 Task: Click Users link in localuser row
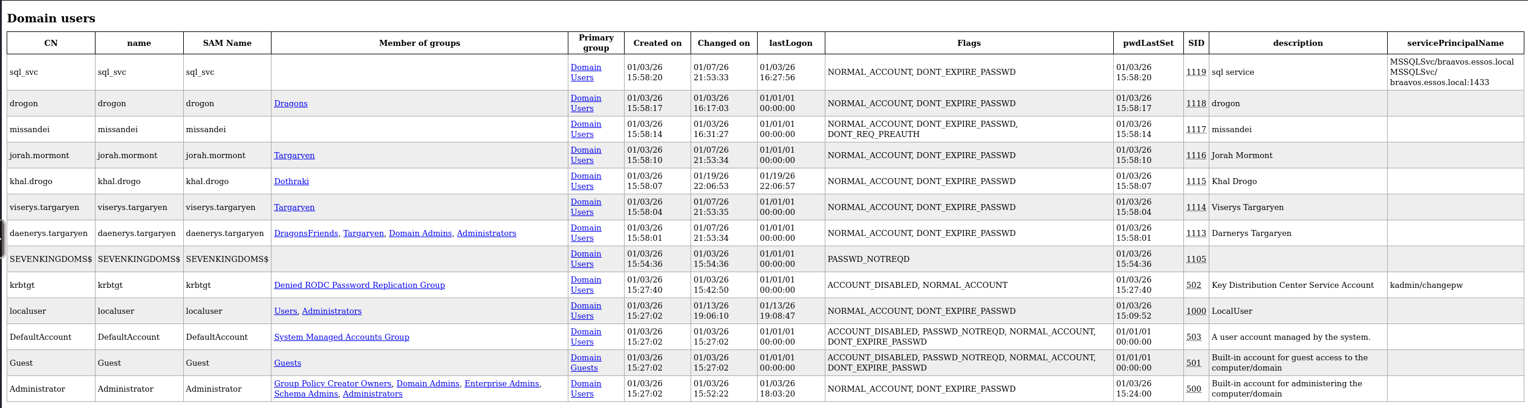pyautogui.click(x=285, y=311)
